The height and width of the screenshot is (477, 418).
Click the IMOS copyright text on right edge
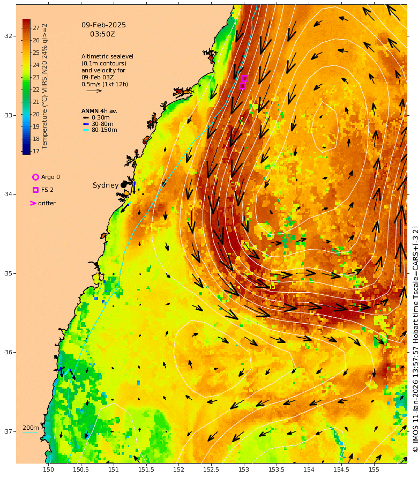click(x=415, y=339)
